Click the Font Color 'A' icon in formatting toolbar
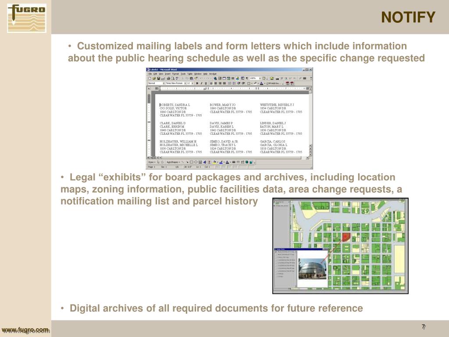The width and height of the screenshot is (449, 337). (x=261, y=83)
